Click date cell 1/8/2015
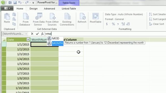Viewport: 166px width, 93px height. (18, 79)
